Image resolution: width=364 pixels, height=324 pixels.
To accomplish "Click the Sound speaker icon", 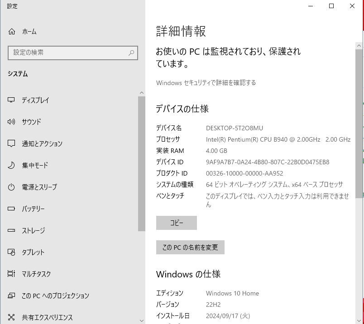I will pos(11,122).
